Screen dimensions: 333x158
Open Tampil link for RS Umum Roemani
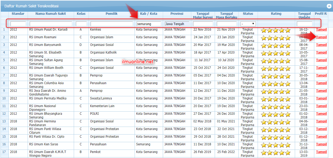[321, 37]
